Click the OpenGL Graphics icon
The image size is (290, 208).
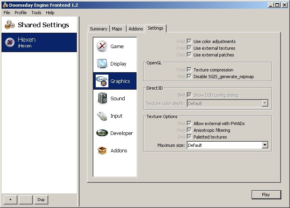[x=102, y=81]
